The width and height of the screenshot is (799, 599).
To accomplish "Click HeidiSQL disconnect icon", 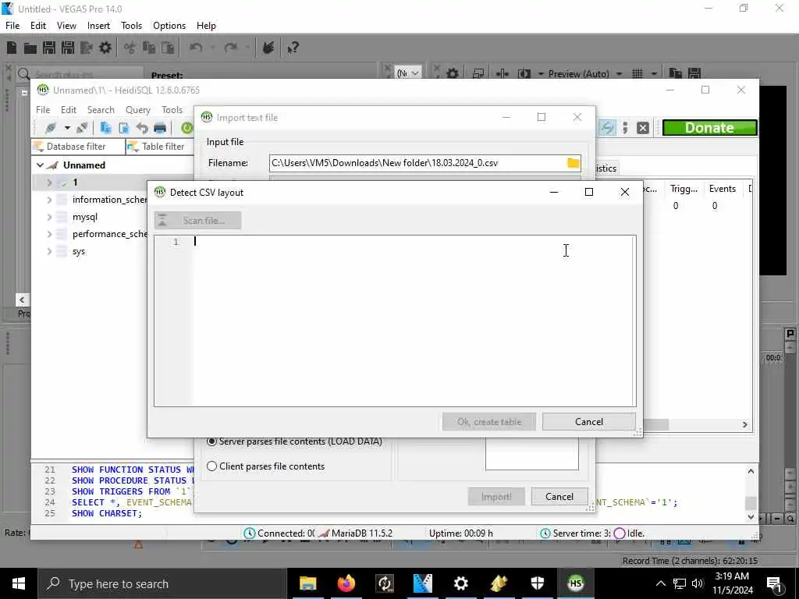I will 82,128.
